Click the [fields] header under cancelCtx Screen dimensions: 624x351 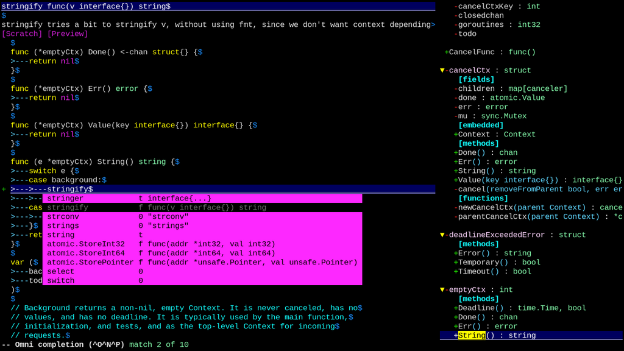pos(477,80)
